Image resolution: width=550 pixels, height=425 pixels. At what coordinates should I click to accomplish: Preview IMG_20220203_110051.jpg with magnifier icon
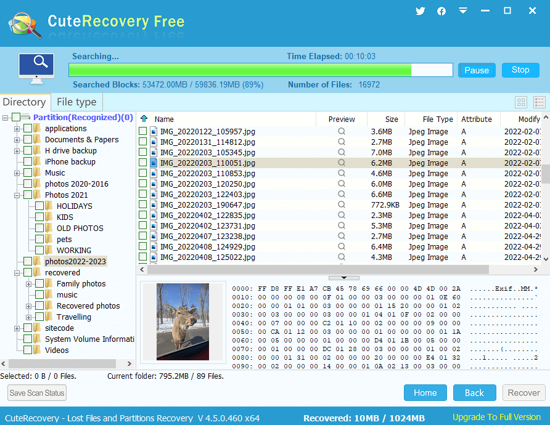[342, 163]
